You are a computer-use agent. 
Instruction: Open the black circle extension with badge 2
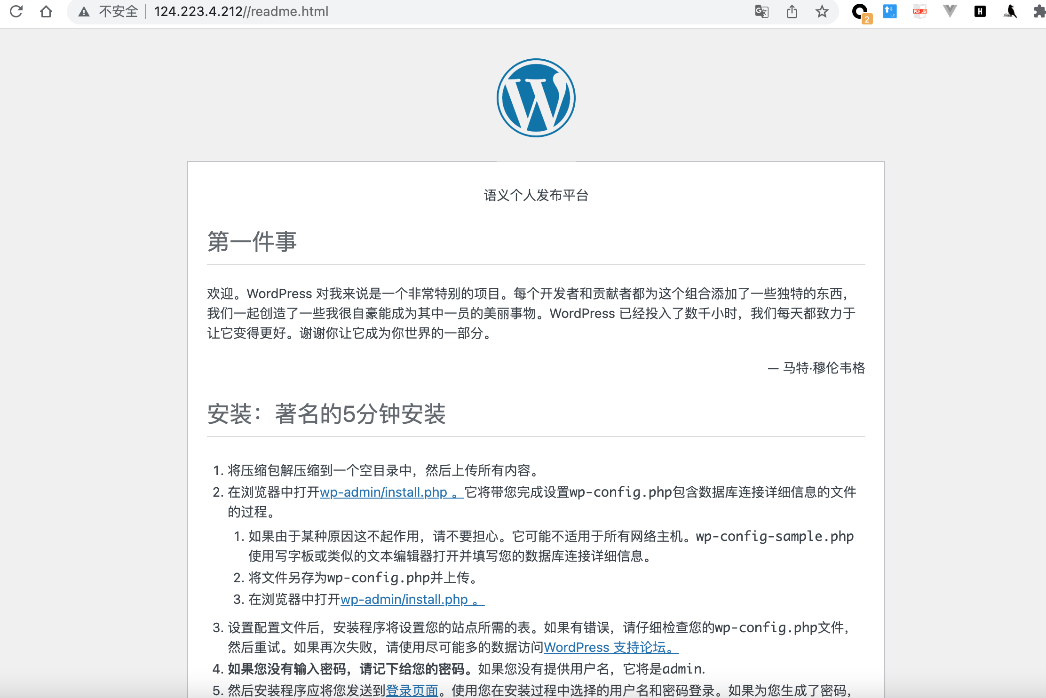(860, 11)
